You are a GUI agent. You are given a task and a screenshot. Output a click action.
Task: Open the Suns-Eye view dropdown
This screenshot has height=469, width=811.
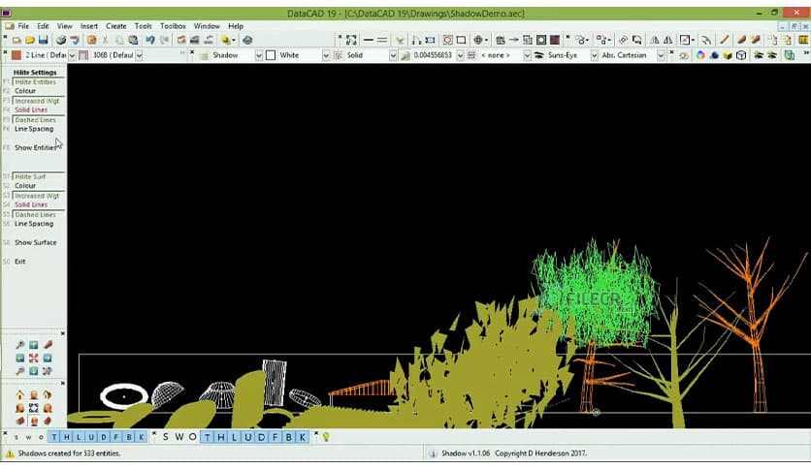(595, 56)
